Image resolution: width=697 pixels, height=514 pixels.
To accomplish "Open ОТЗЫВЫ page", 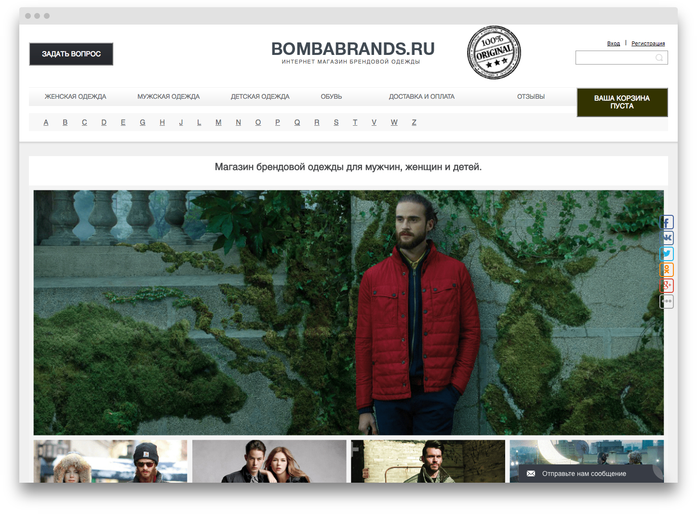I will pos(531,97).
